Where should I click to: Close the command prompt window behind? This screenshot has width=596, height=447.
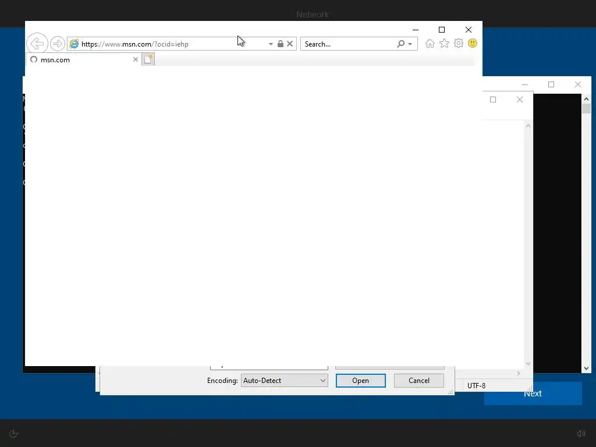578,84
